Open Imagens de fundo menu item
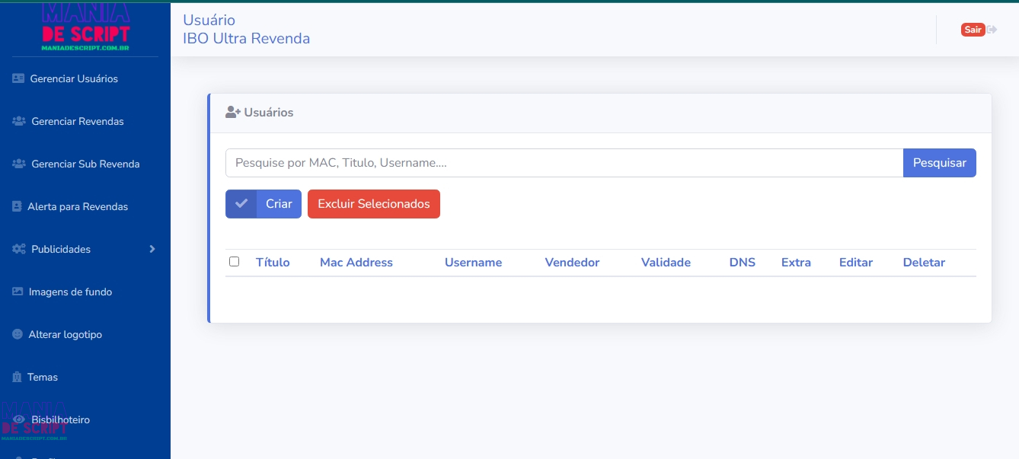 point(70,292)
